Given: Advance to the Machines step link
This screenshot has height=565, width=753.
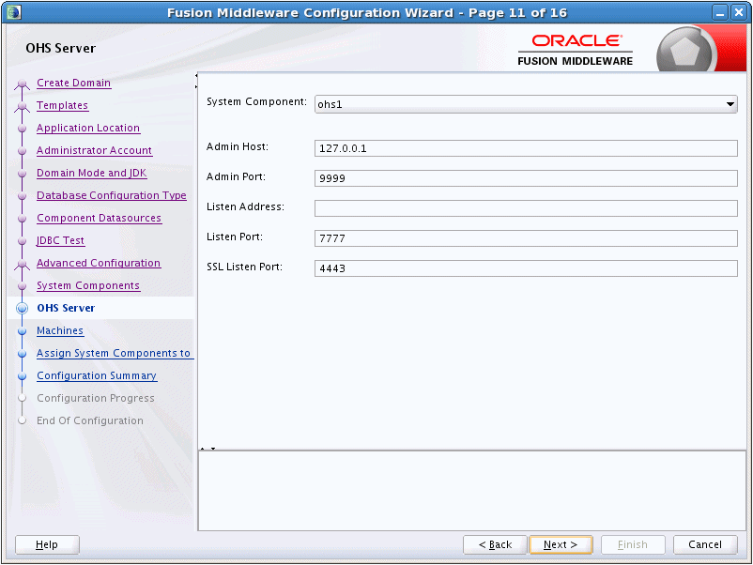Looking at the screenshot, I should pos(60,330).
